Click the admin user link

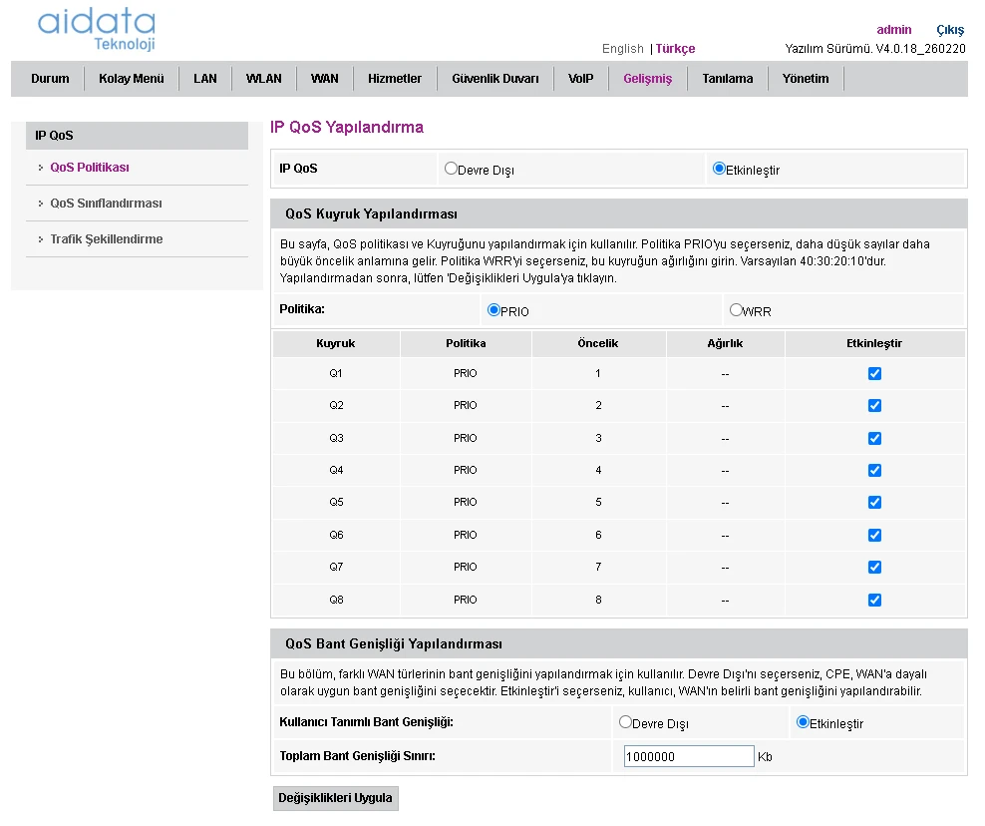coord(894,30)
